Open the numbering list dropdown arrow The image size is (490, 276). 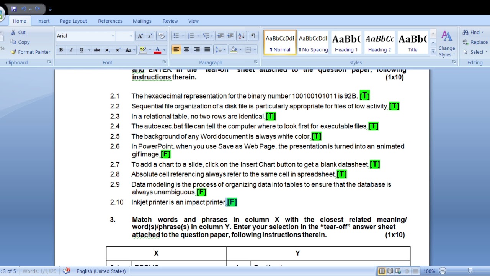click(198, 36)
